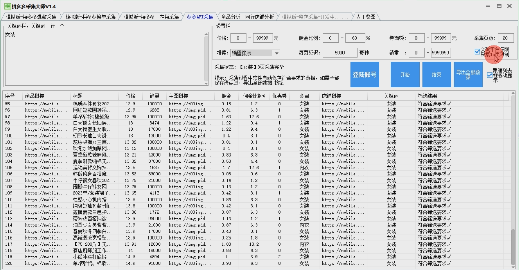The height and width of the screenshot is (270, 519).
Task: Toggle 突破平台仅限采集15页限制 checkbox
Action: (x=477, y=51)
